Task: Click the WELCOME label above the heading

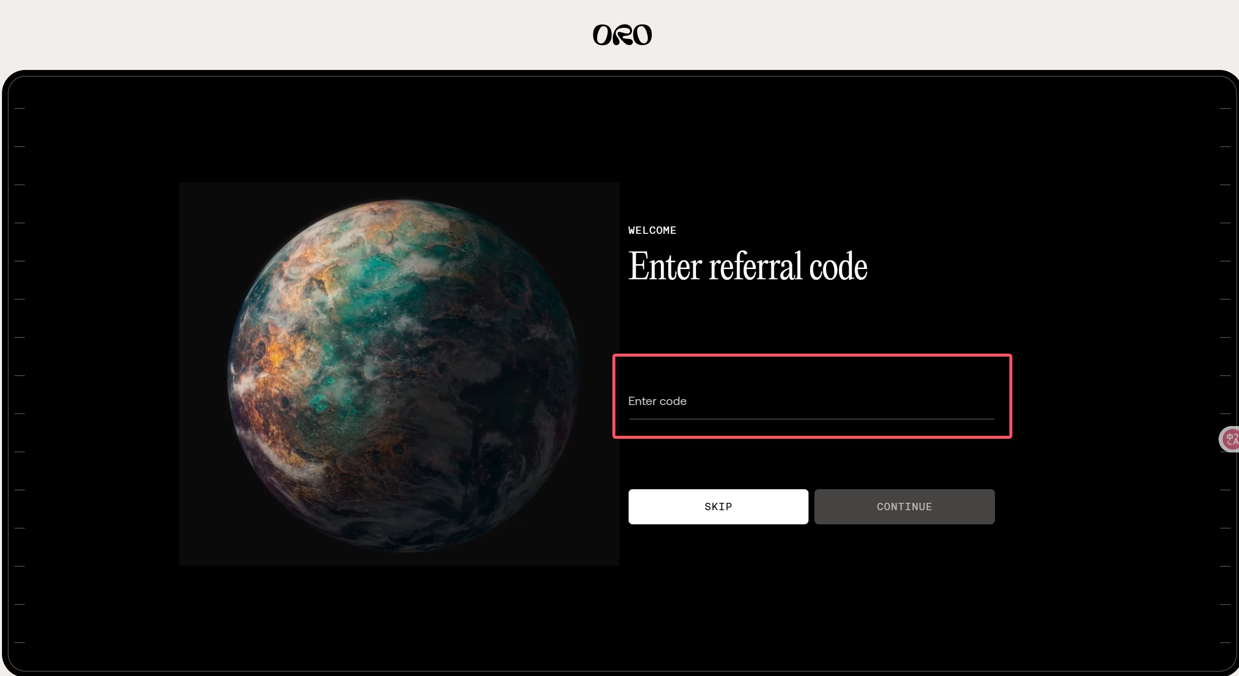Action: click(652, 230)
